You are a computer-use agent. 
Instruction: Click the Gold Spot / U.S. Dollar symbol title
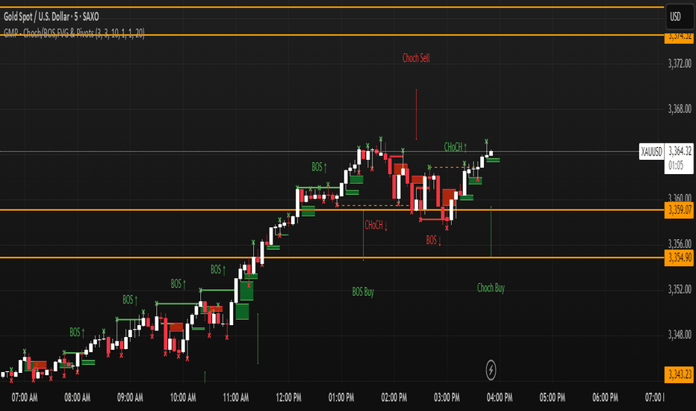tap(52, 17)
